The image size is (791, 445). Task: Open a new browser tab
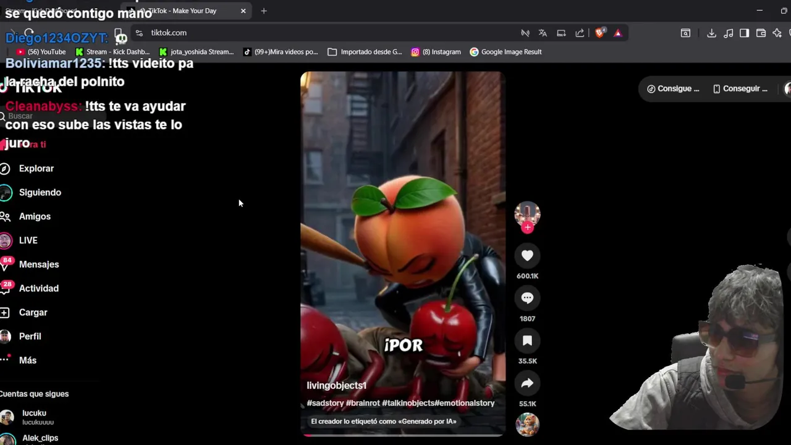(264, 11)
